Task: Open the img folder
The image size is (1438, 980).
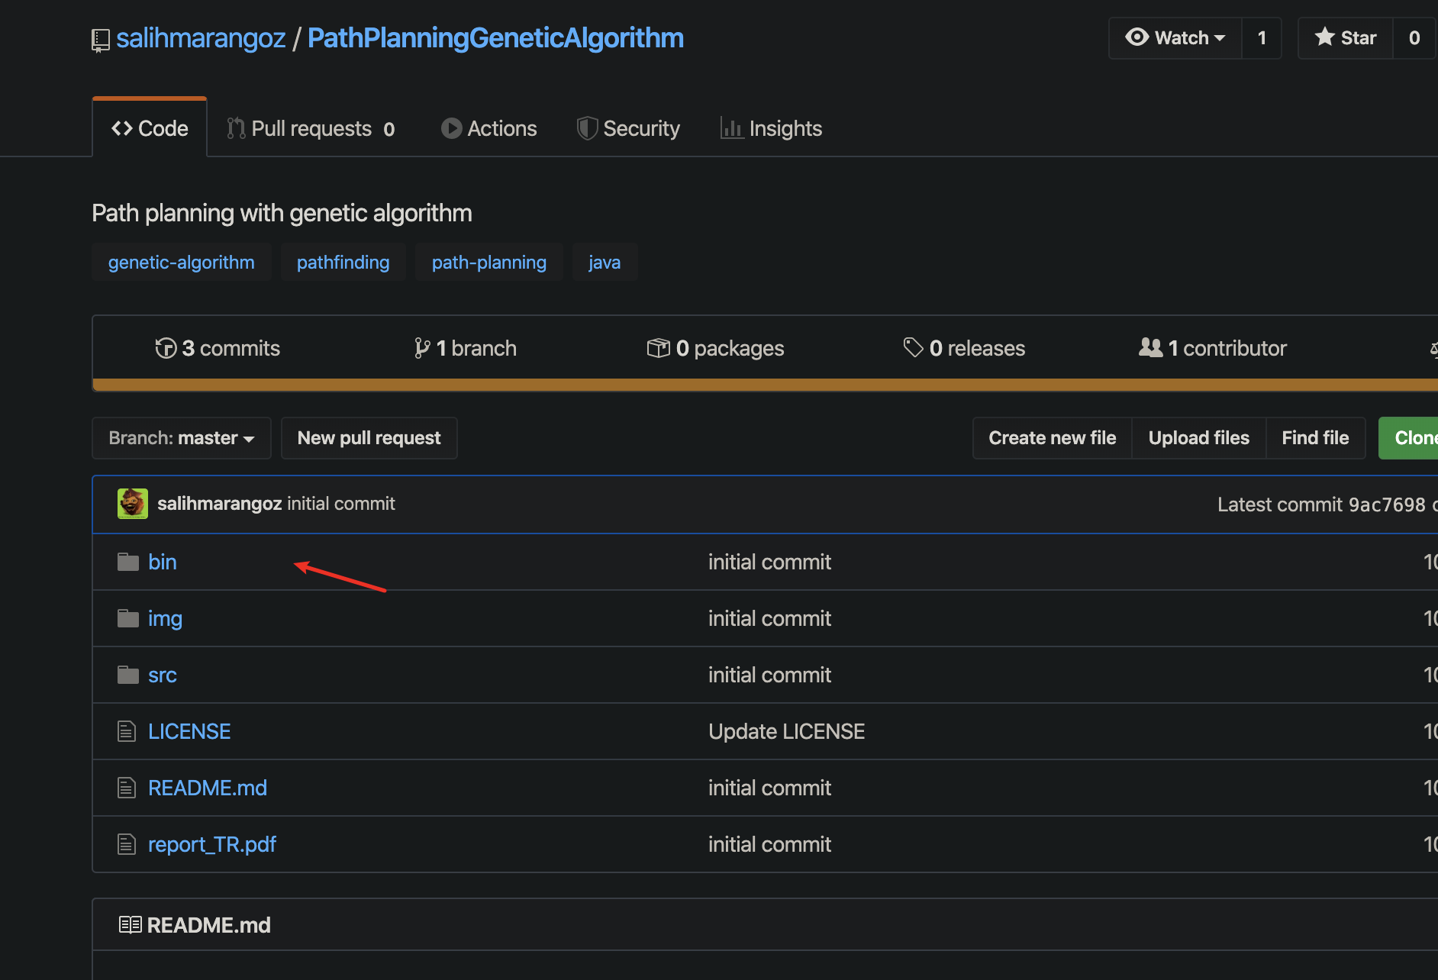Action: point(165,618)
